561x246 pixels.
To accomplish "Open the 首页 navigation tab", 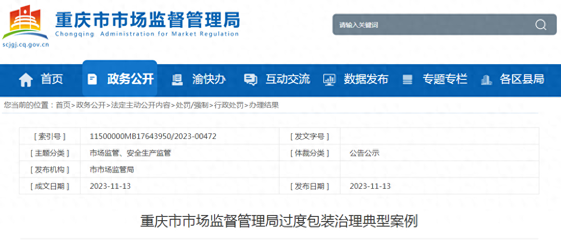I will click(x=52, y=79).
